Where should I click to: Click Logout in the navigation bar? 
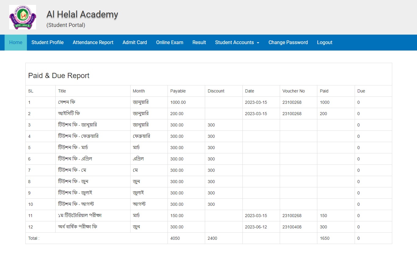[324, 43]
